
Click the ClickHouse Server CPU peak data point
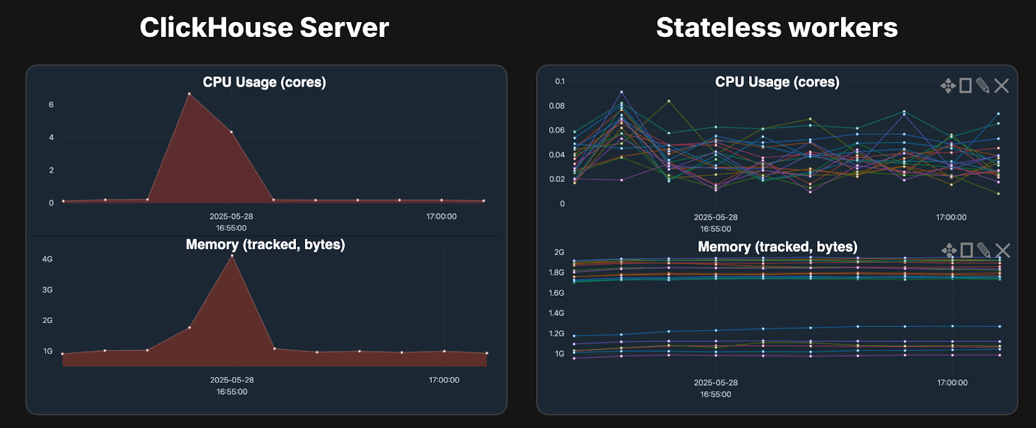[x=189, y=94]
